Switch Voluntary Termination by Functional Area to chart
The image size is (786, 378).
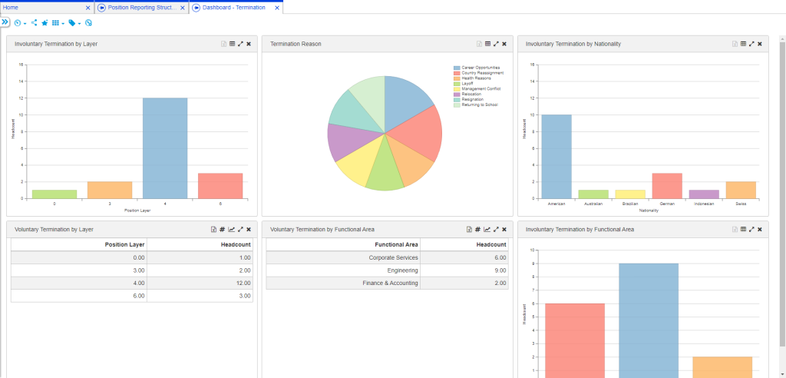click(487, 229)
